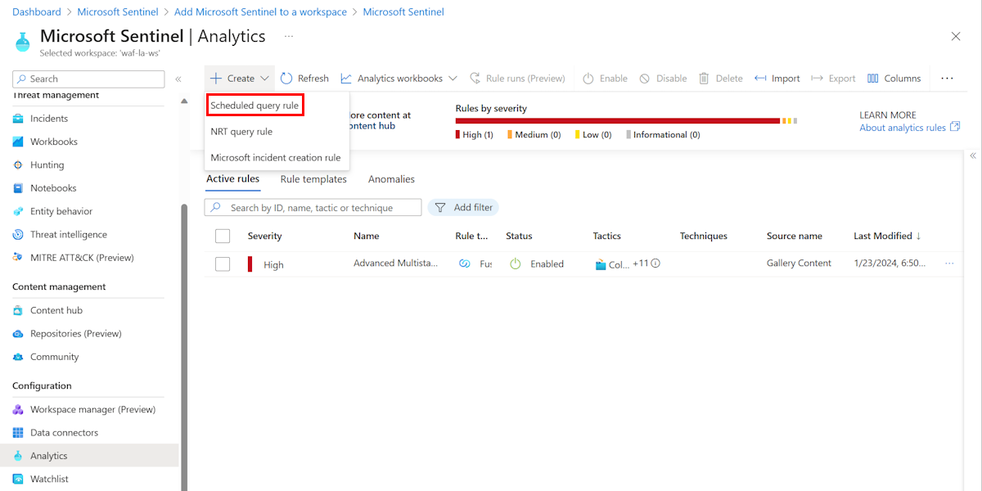Toggle the select-all rules checkbox
This screenshot has width=982, height=491.
[223, 236]
